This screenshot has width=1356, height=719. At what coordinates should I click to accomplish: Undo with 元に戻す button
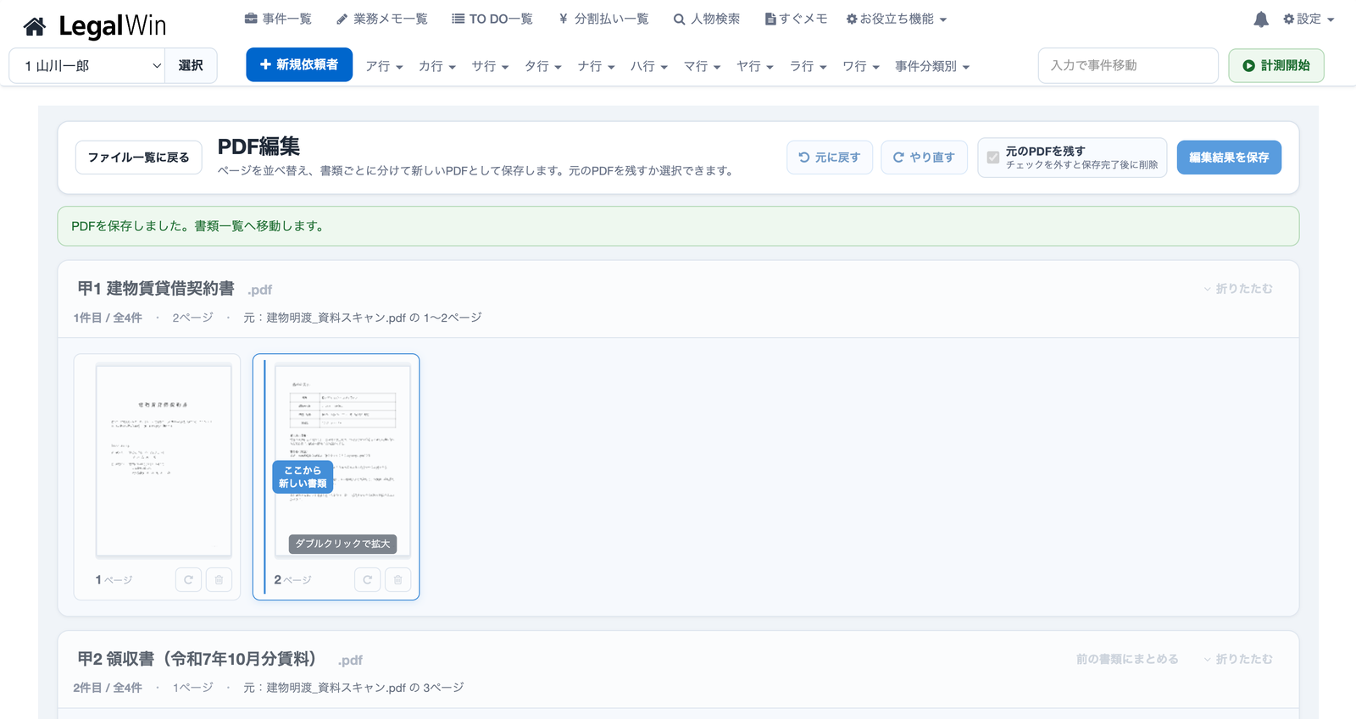pyautogui.click(x=830, y=158)
